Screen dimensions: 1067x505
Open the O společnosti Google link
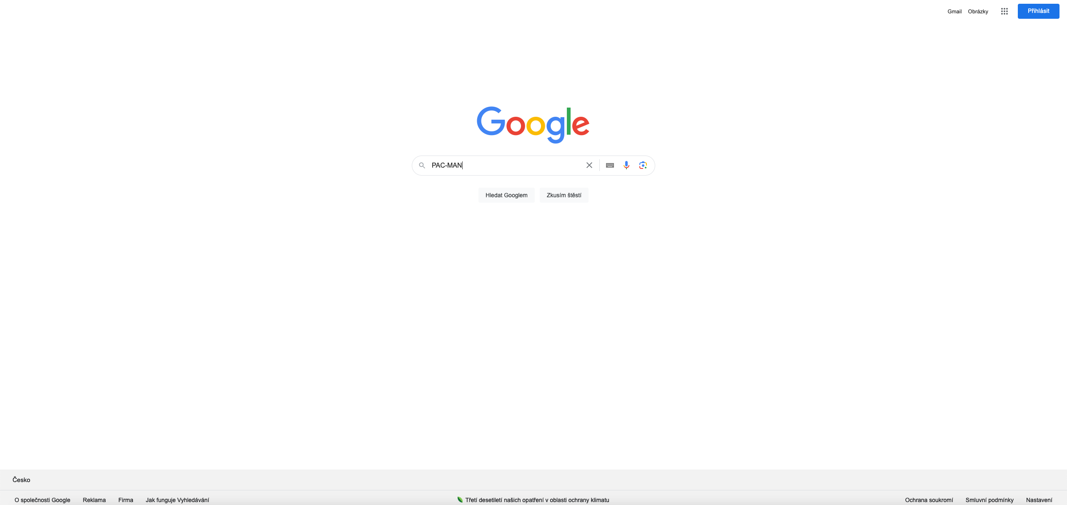tap(43, 500)
